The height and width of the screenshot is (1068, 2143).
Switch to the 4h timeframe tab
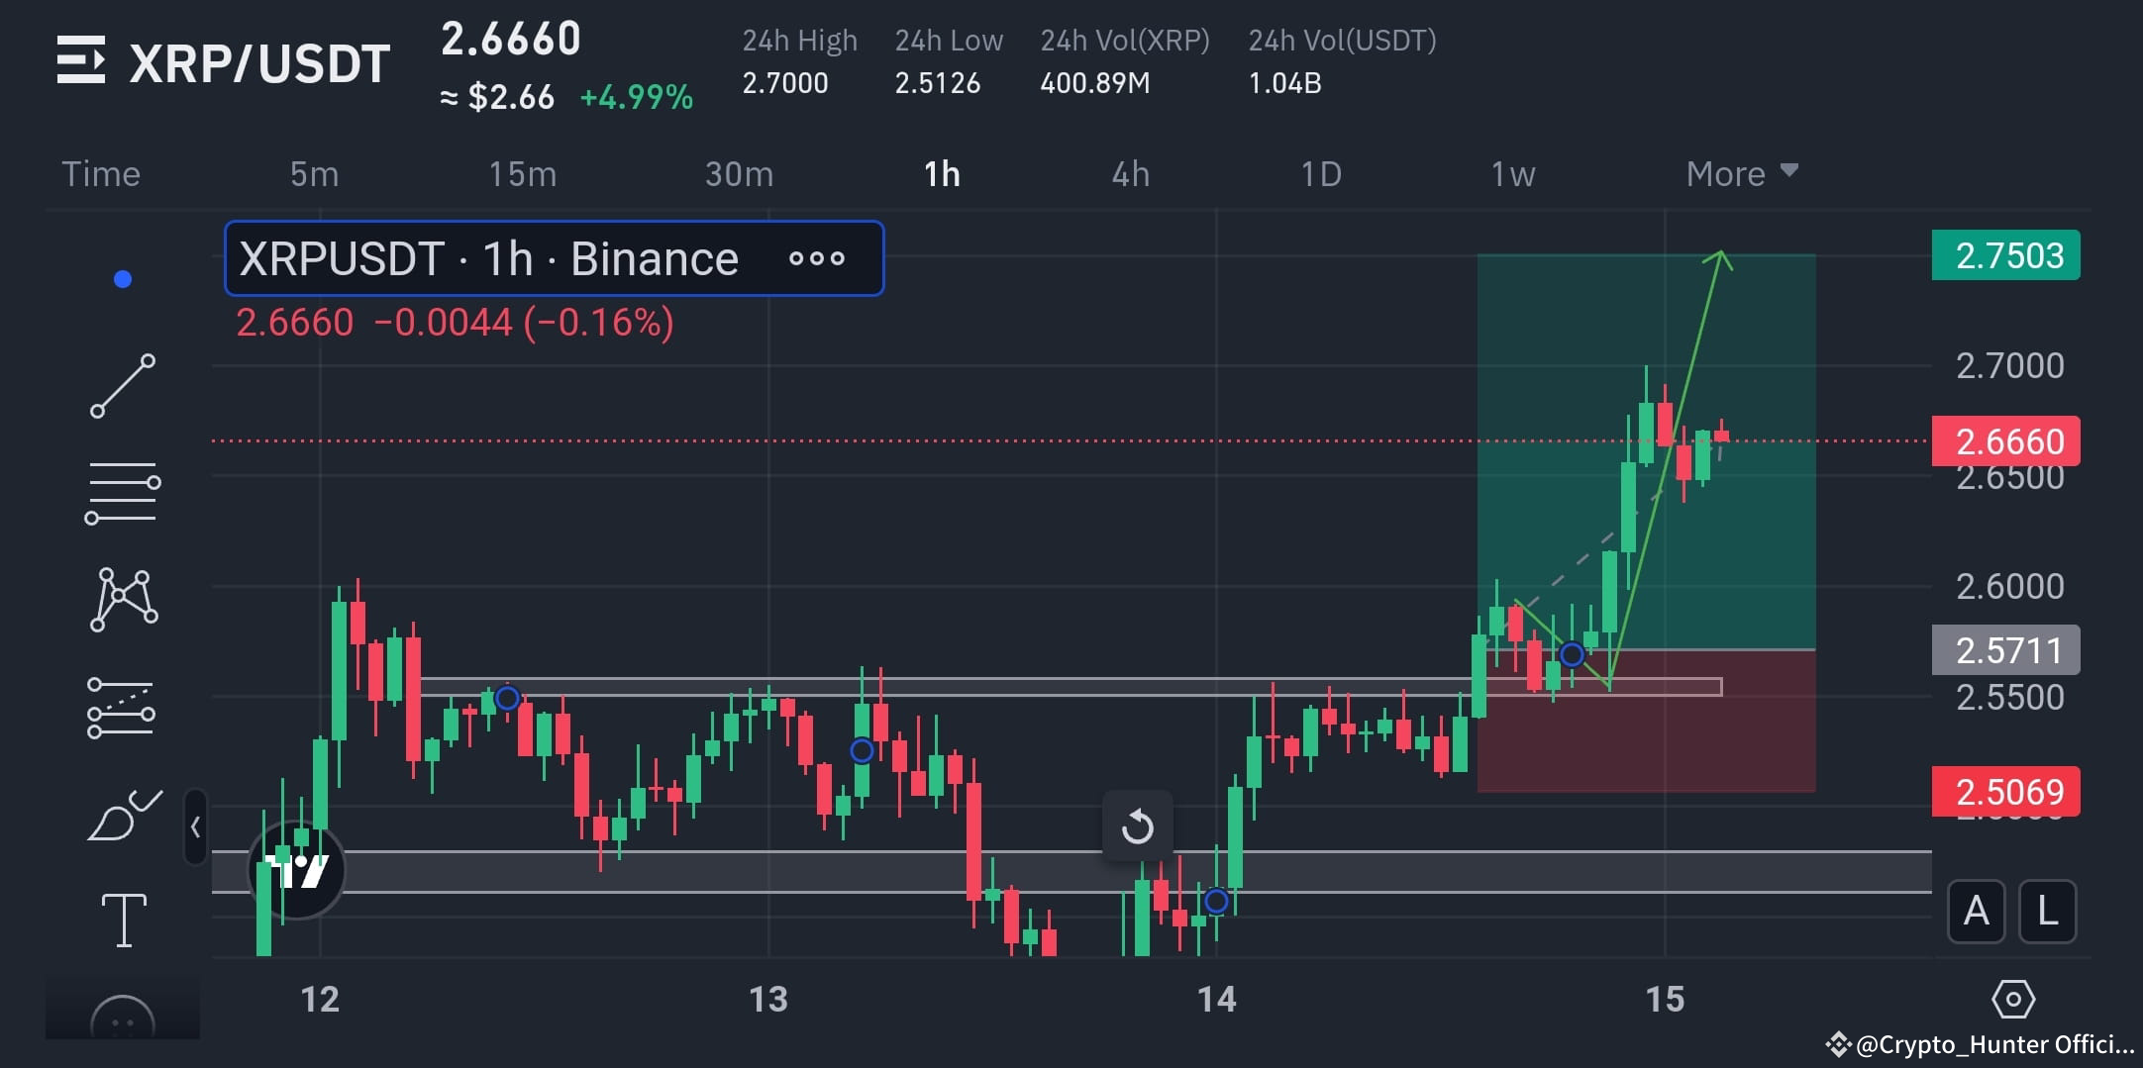click(x=1129, y=173)
